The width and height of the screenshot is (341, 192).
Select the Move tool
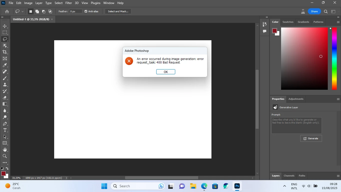click(5, 26)
